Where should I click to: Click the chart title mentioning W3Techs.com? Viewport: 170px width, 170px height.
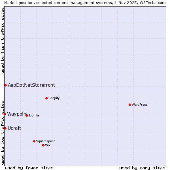pyautogui.click(x=85, y=3)
